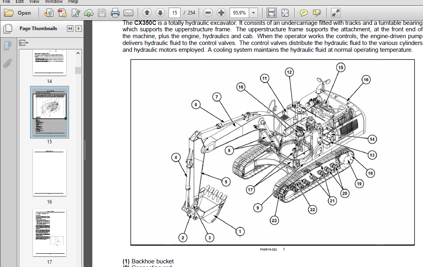423x267 pixels.
Task: Add a sticky note comment
Action: [x=304, y=13]
